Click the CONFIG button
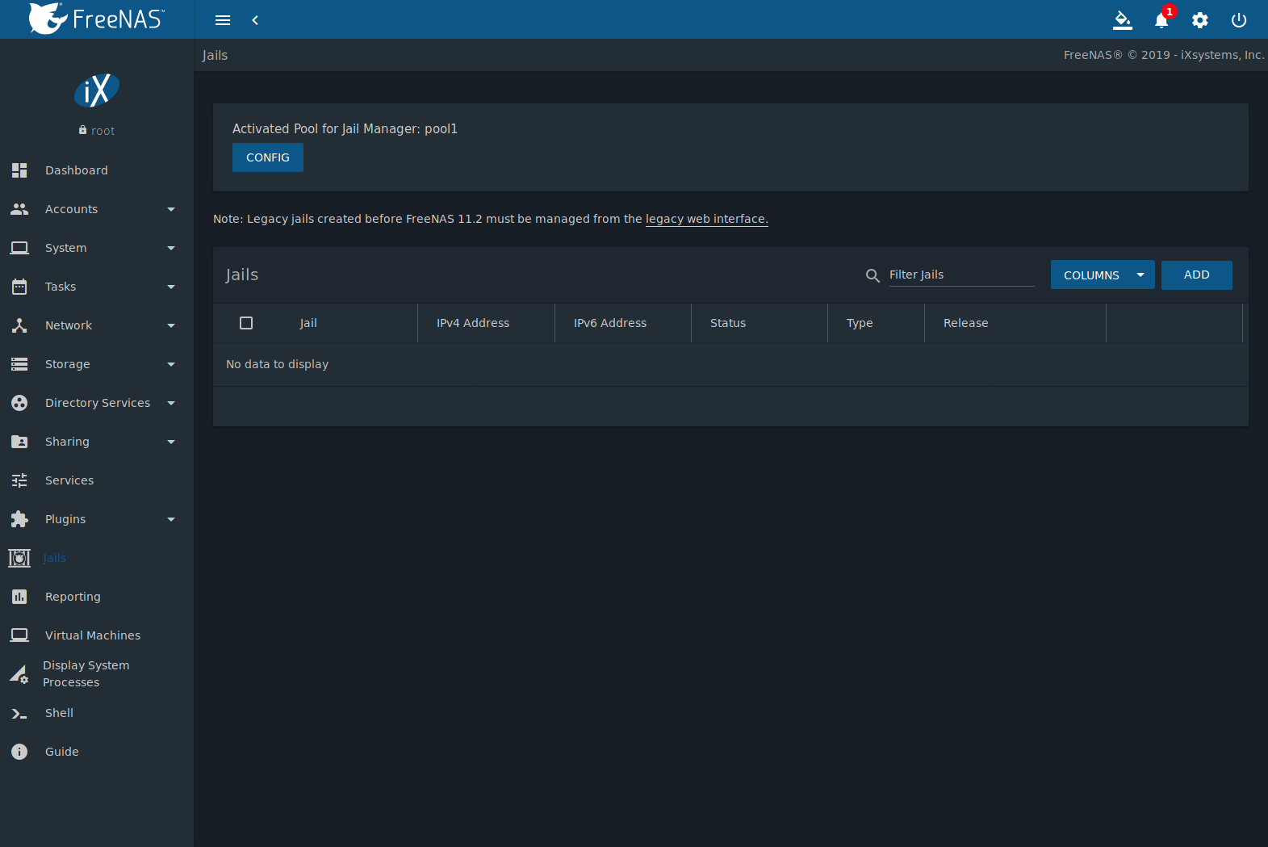 pos(268,157)
